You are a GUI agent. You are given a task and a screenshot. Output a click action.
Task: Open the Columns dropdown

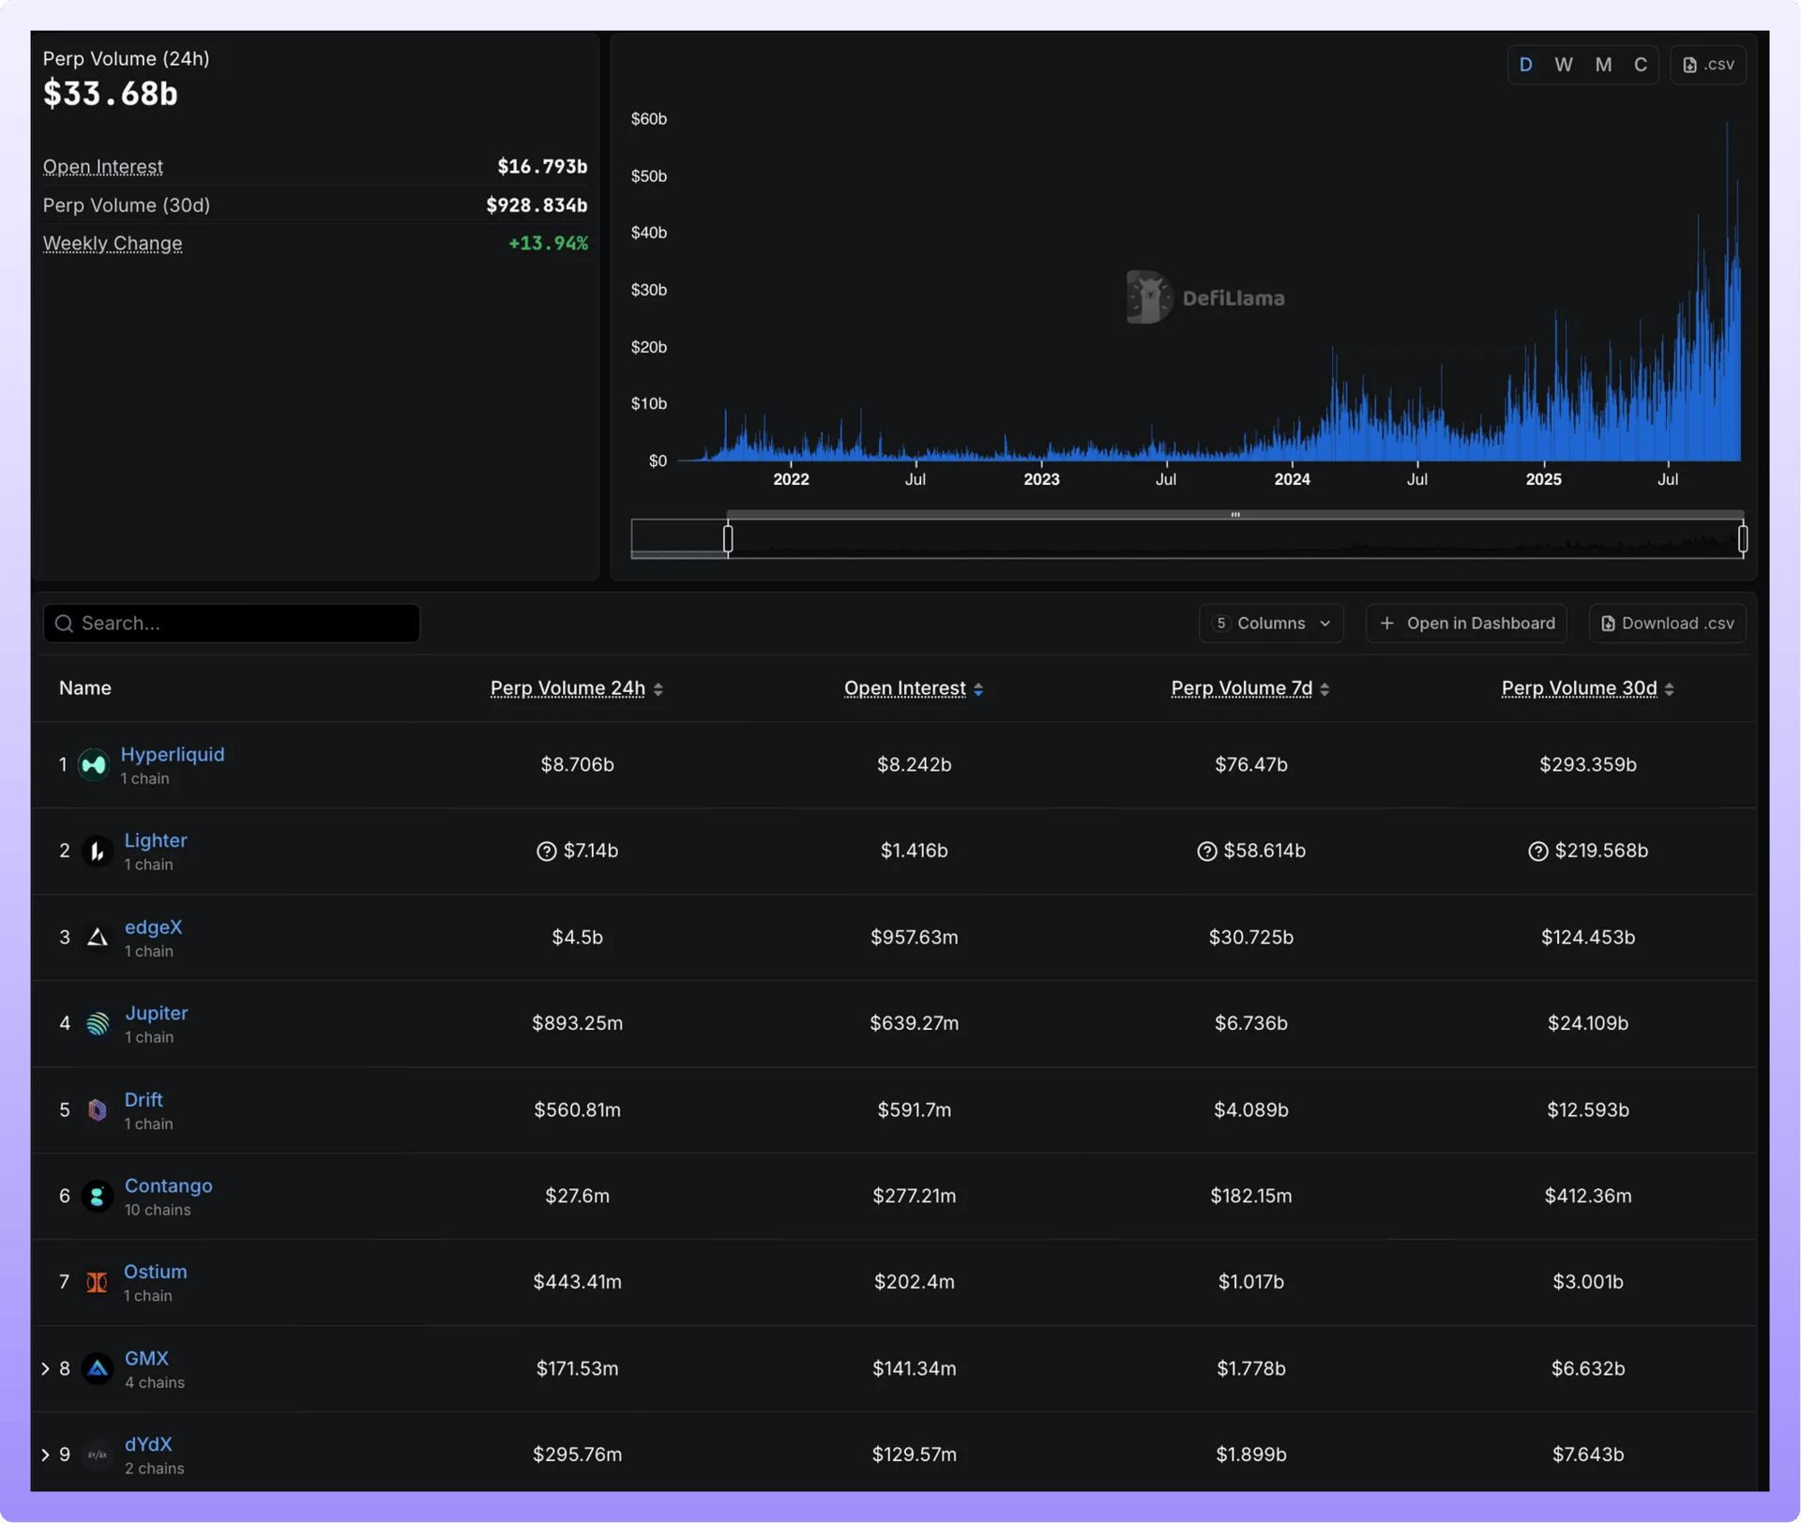click(1270, 624)
